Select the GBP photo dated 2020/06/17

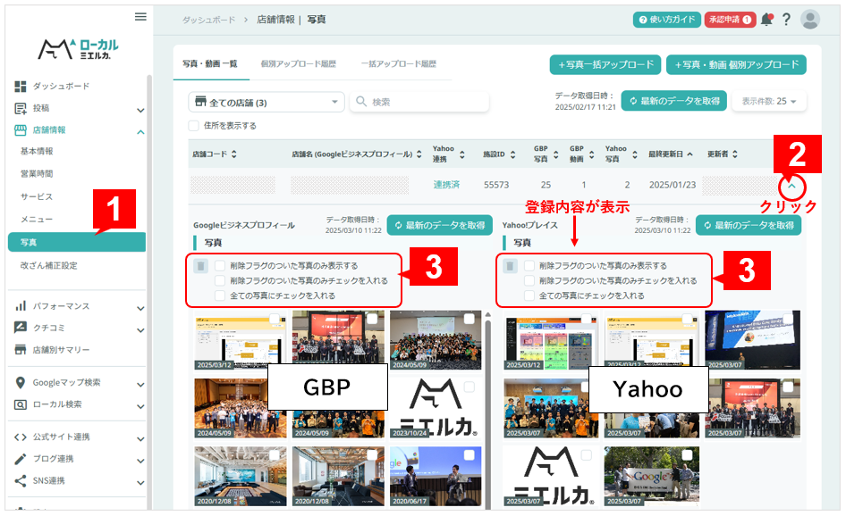(470, 455)
